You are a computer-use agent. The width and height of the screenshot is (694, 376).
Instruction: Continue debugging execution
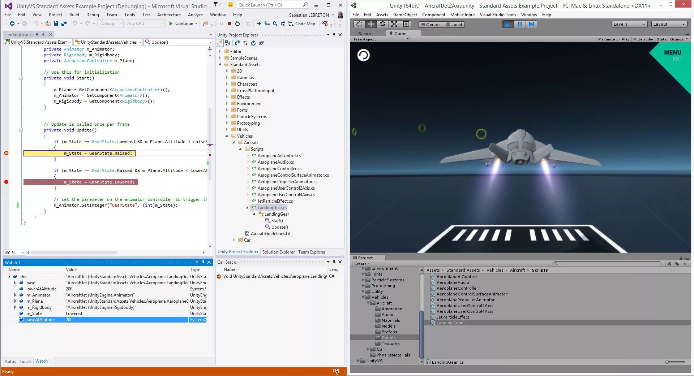click(x=183, y=23)
